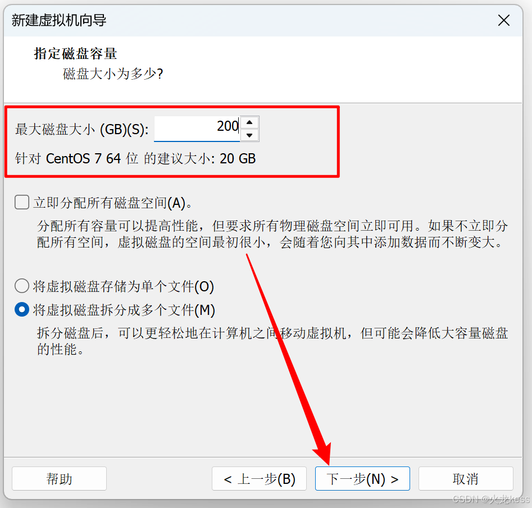Select 将虚拟磁盘拆分成多个文件 radio option
Screen dimensions: 532x508
[22, 310]
